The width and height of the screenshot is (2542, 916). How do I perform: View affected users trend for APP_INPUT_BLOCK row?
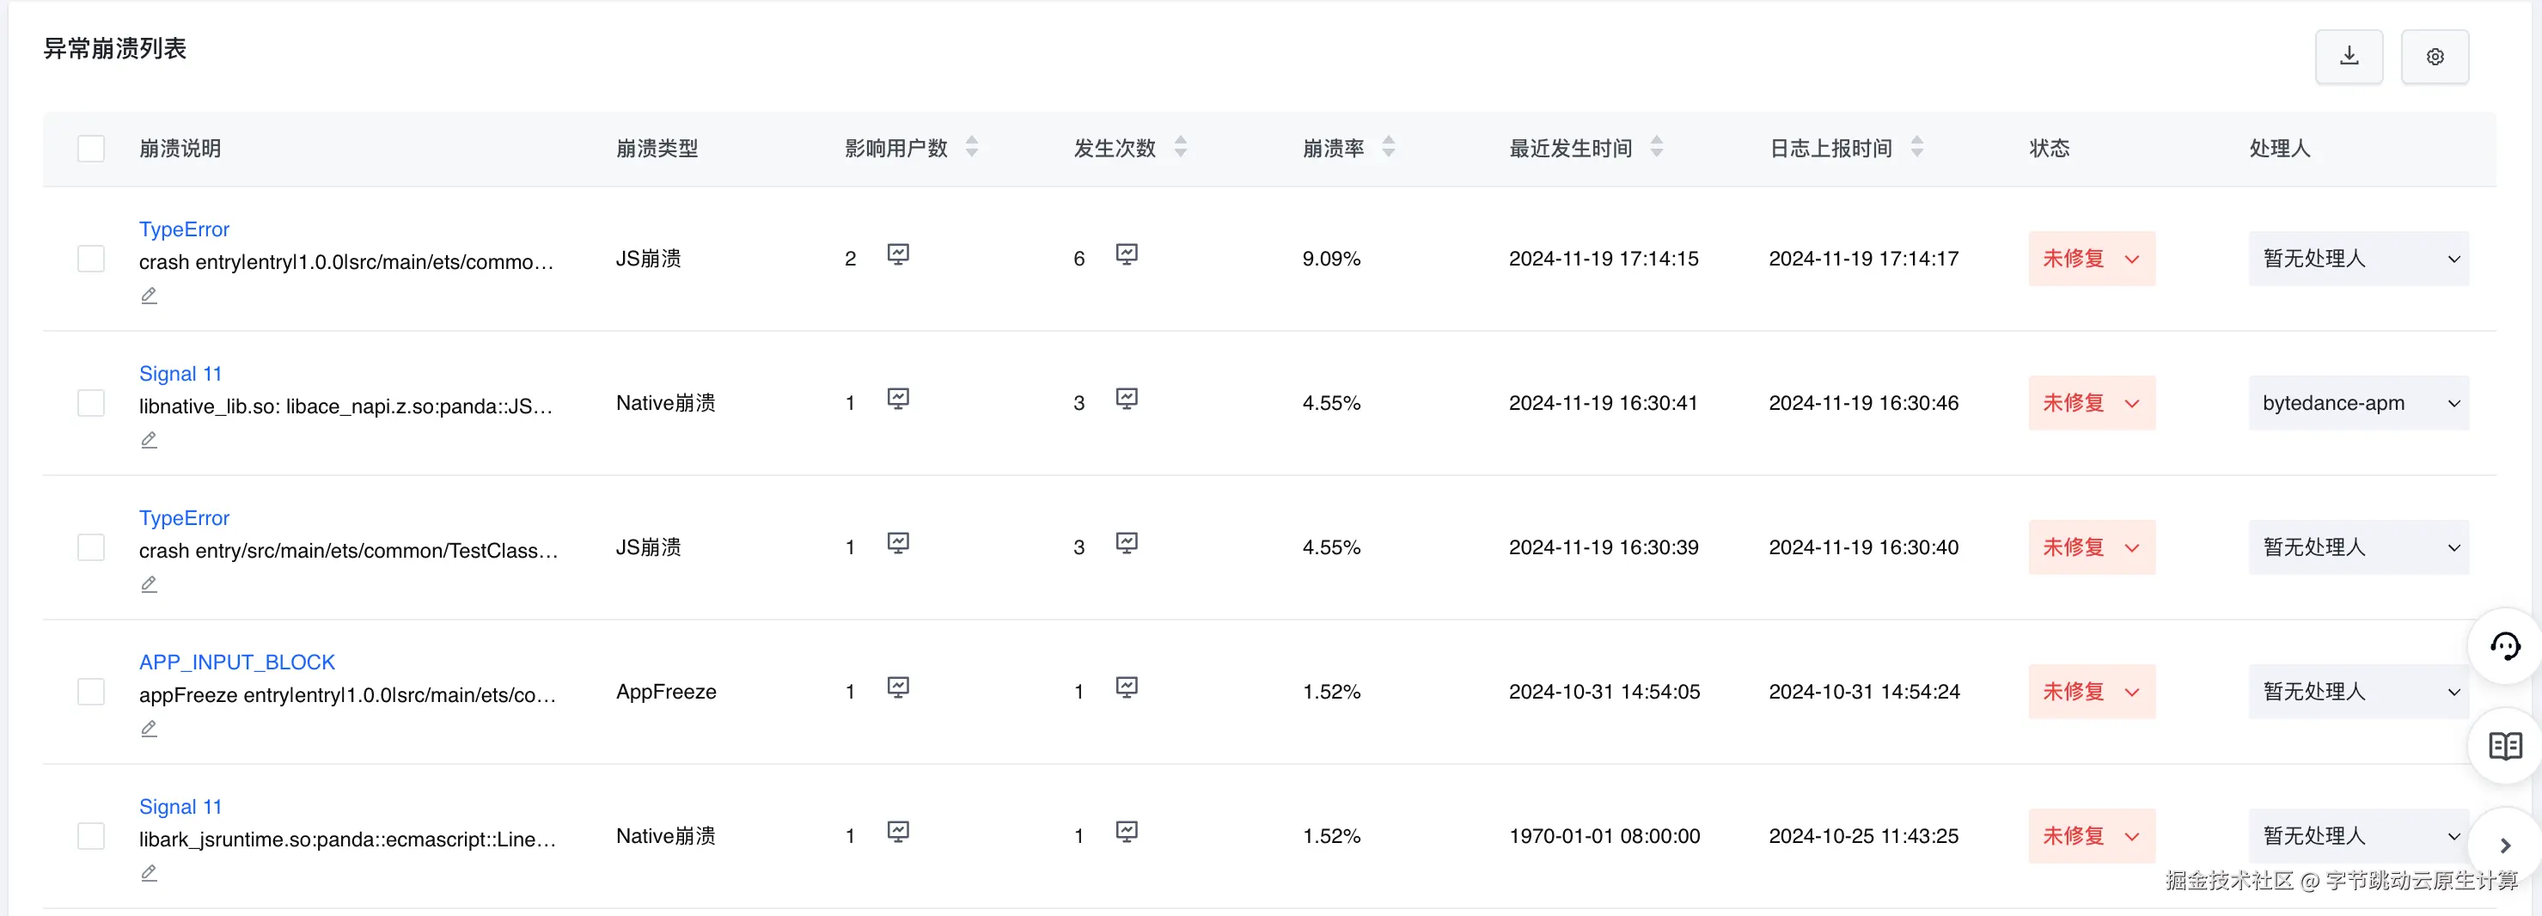click(897, 687)
